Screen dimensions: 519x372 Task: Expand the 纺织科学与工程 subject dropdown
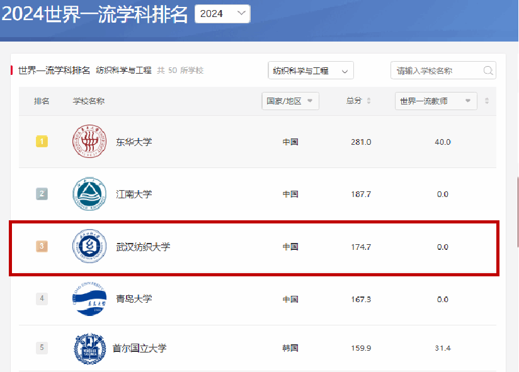pos(311,71)
